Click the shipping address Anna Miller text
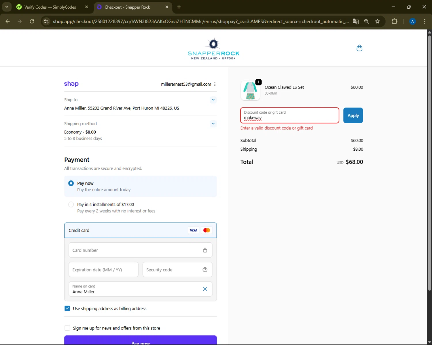The width and height of the screenshot is (432, 345). click(122, 108)
